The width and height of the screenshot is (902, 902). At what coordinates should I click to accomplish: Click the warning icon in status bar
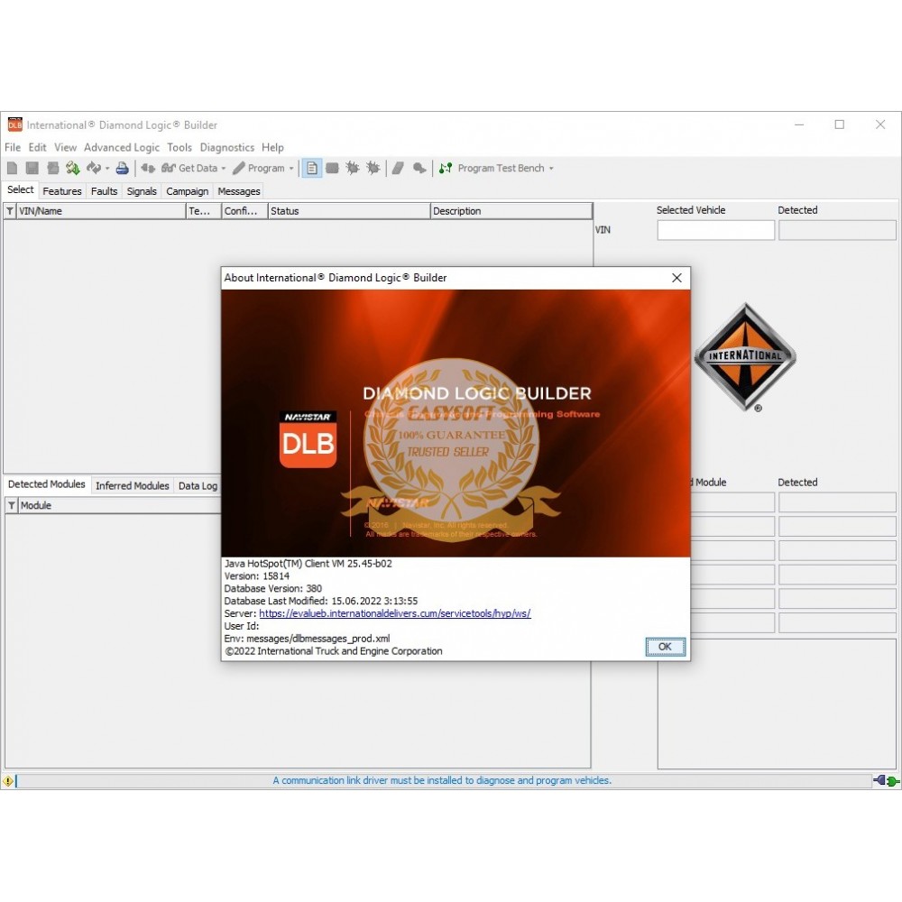click(x=8, y=781)
